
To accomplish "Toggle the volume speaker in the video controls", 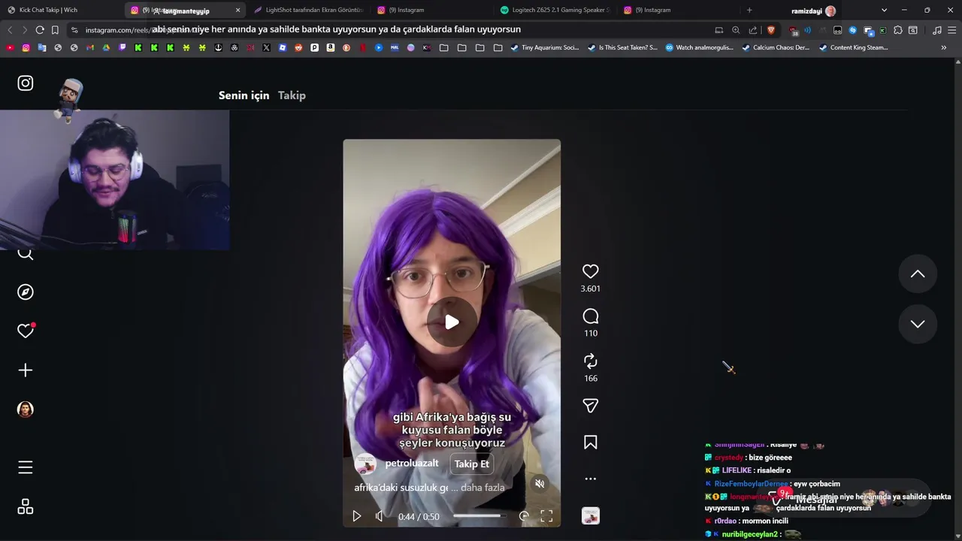I will (380, 516).
